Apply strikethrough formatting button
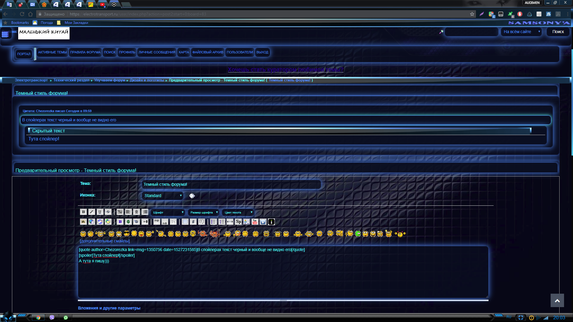The width and height of the screenshot is (573, 322). click(x=108, y=212)
